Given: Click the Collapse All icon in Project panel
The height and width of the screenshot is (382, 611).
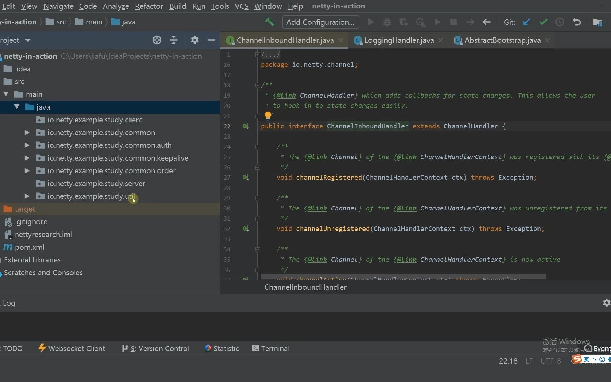Looking at the screenshot, I should [x=174, y=40].
